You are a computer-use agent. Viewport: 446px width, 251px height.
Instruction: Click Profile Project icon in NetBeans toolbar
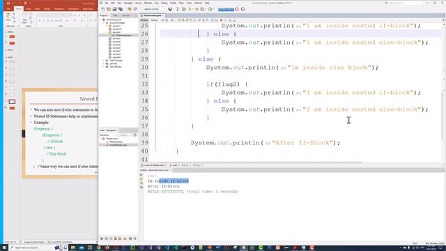(x=210, y=9)
